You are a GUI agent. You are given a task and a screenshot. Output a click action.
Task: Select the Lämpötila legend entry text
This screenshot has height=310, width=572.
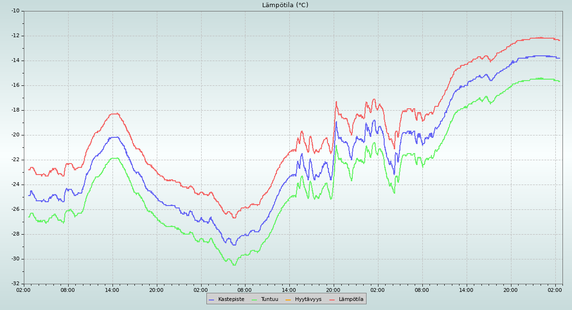pyautogui.click(x=351, y=300)
